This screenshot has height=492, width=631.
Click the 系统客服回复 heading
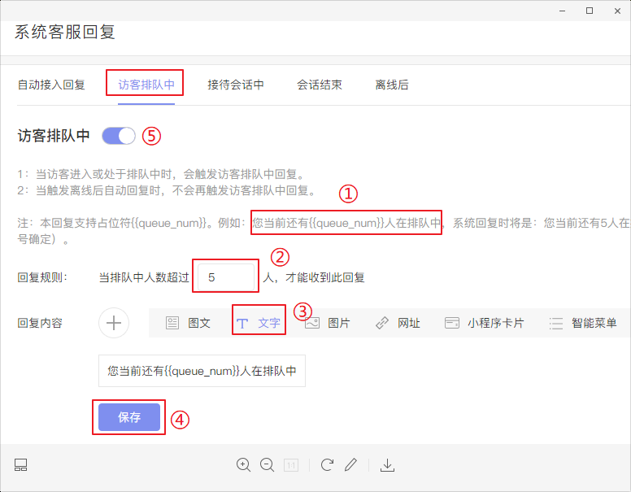click(x=65, y=32)
